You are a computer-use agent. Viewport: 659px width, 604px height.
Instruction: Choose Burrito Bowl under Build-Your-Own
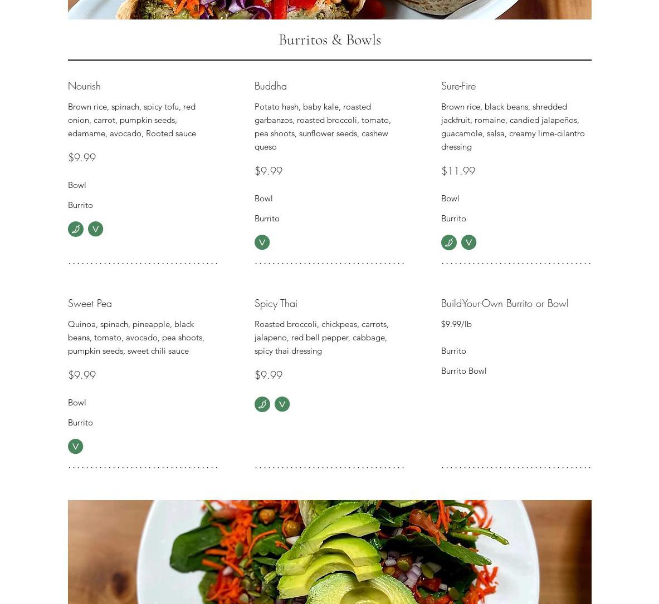[x=464, y=371]
